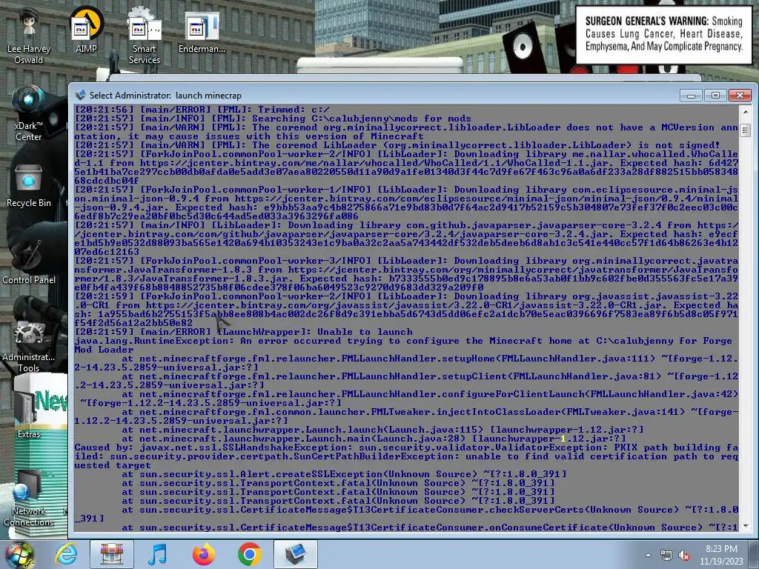Click the 'Searching C:\calubjenny\mods for mods' line
The height and width of the screenshot is (569, 759).
pos(273,119)
